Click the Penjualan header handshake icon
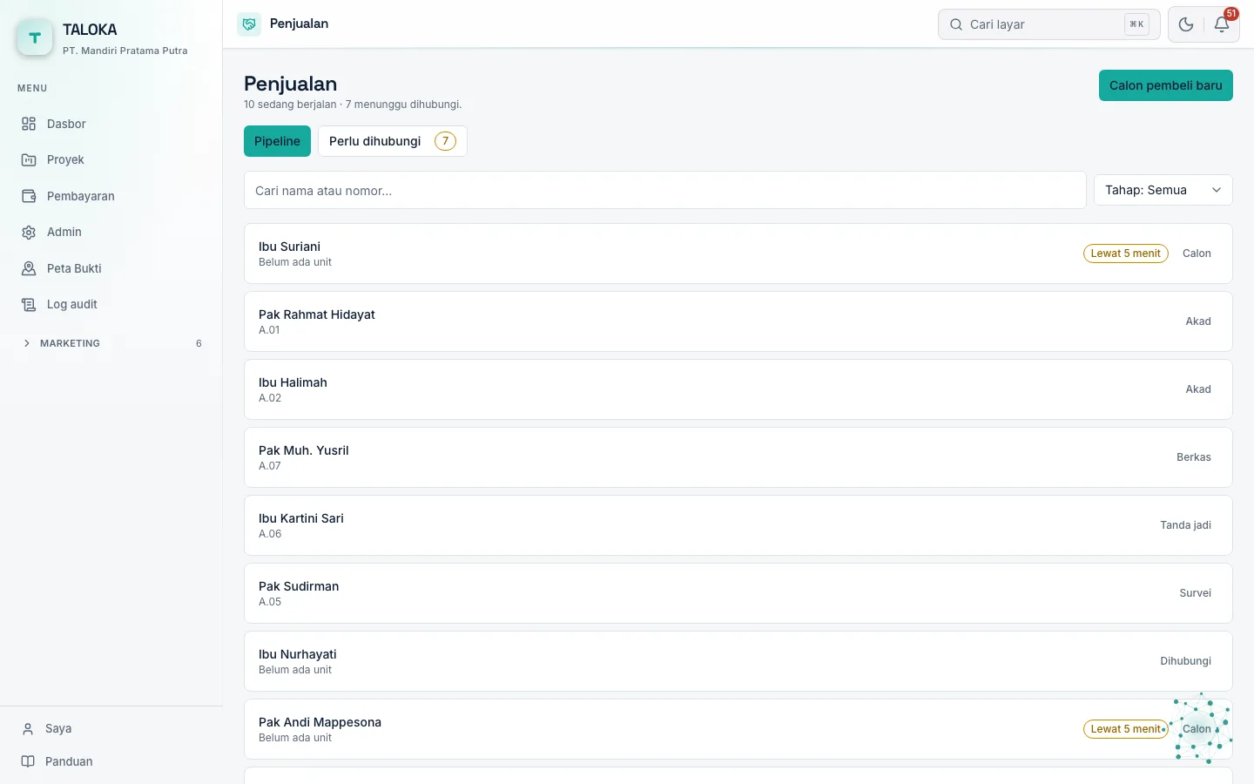The image size is (1254, 784). tap(249, 24)
